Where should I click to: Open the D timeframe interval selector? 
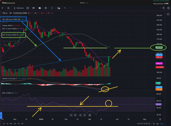[x=2, y=8]
